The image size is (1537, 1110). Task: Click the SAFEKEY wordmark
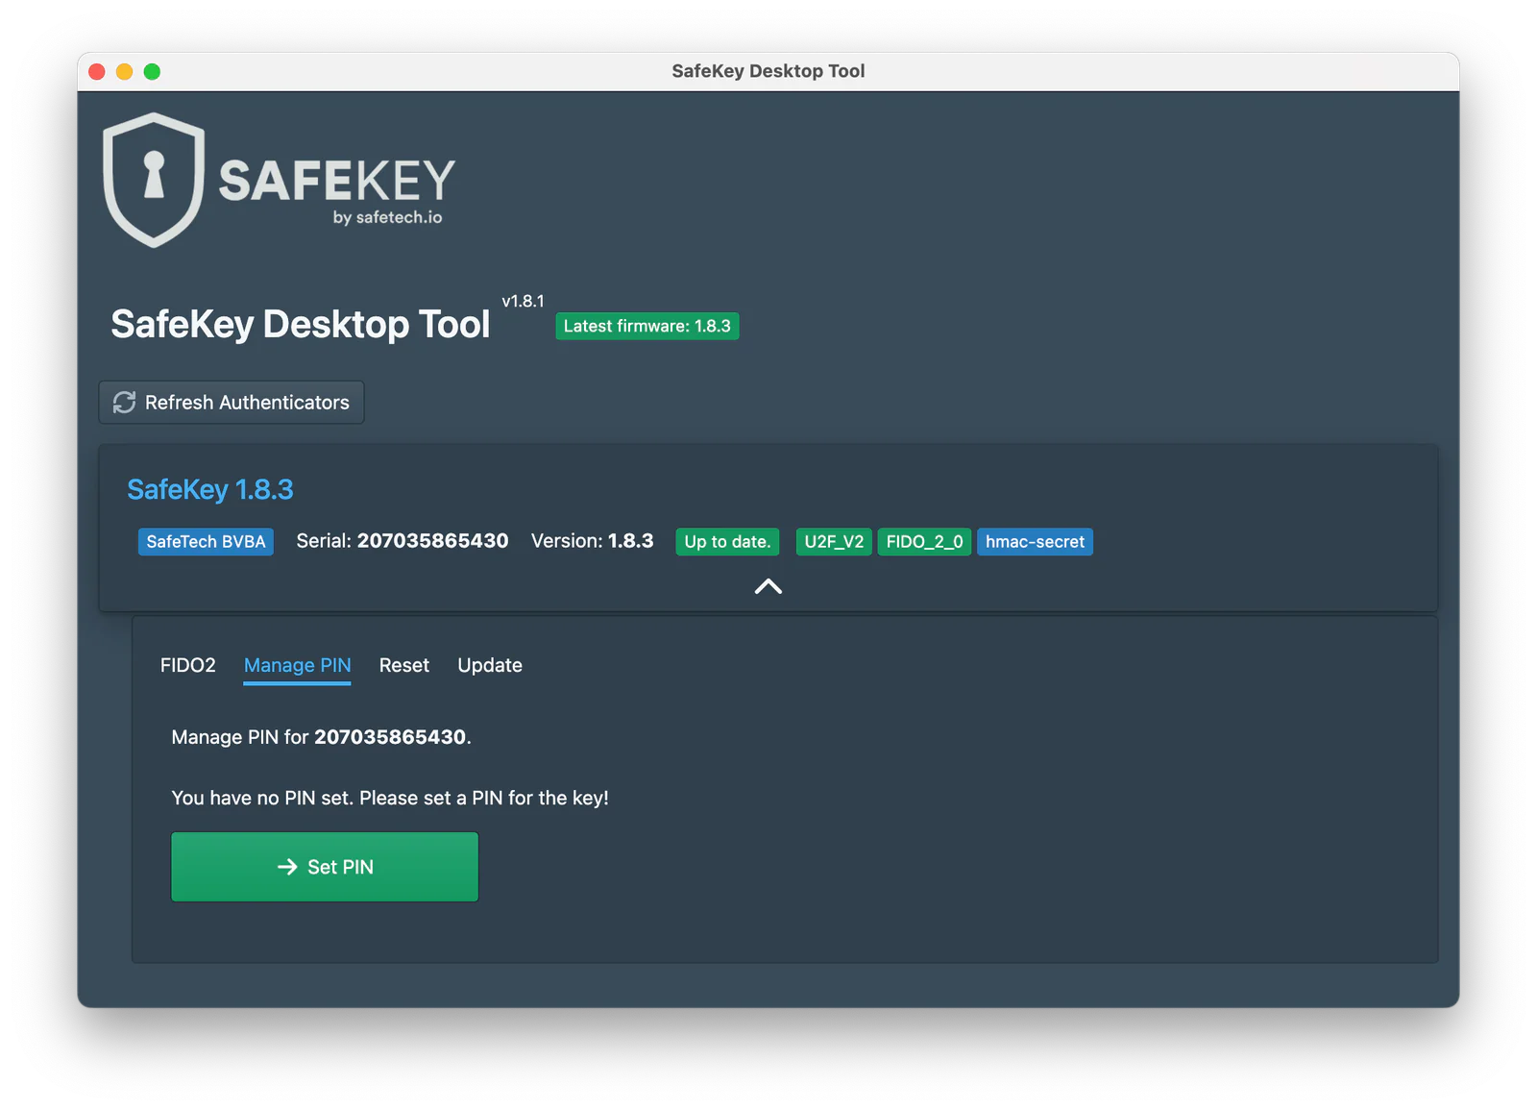coord(337,181)
